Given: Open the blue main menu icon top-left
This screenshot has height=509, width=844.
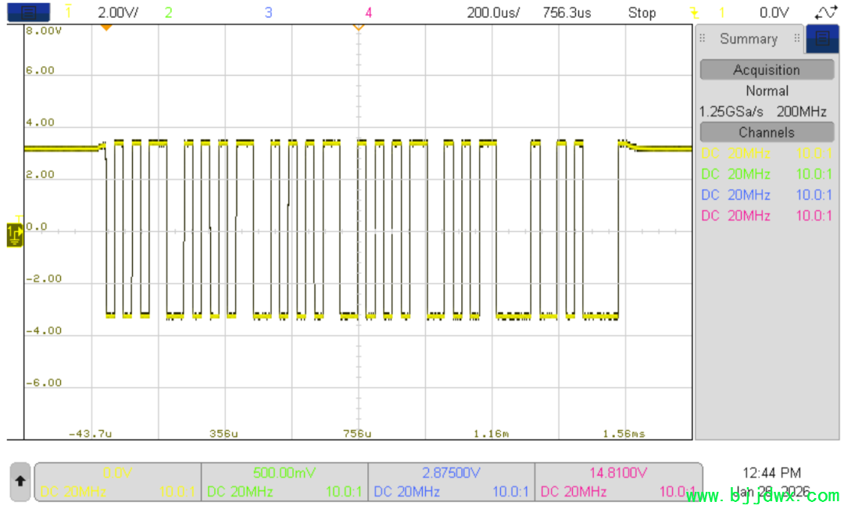Looking at the screenshot, I should pos(28,12).
